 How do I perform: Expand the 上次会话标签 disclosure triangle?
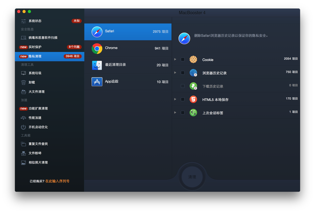point(175,113)
